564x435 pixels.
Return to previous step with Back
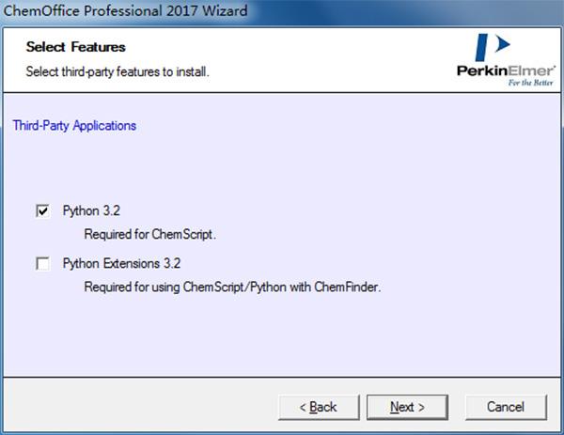click(319, 408)
